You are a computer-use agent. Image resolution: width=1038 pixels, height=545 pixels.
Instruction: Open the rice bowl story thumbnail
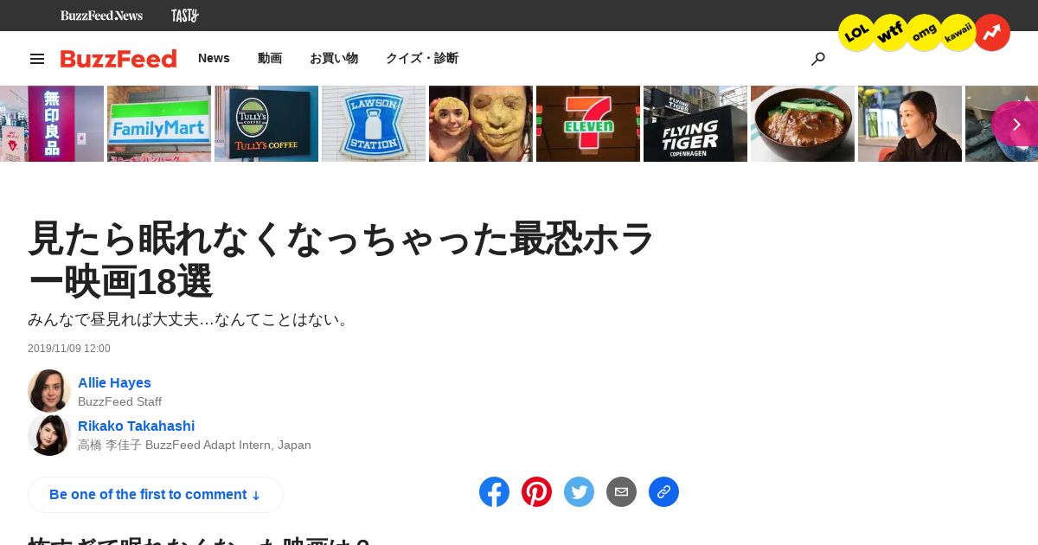(803, 124)
